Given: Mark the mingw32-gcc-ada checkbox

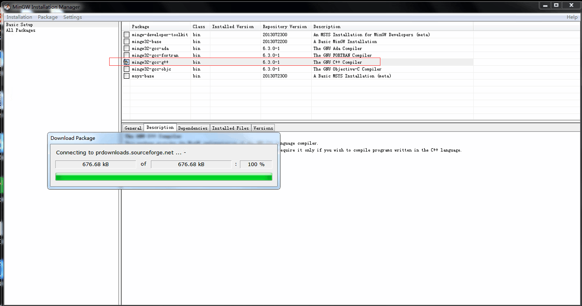Looking at the screenshot, I should (x=126, y=49).
